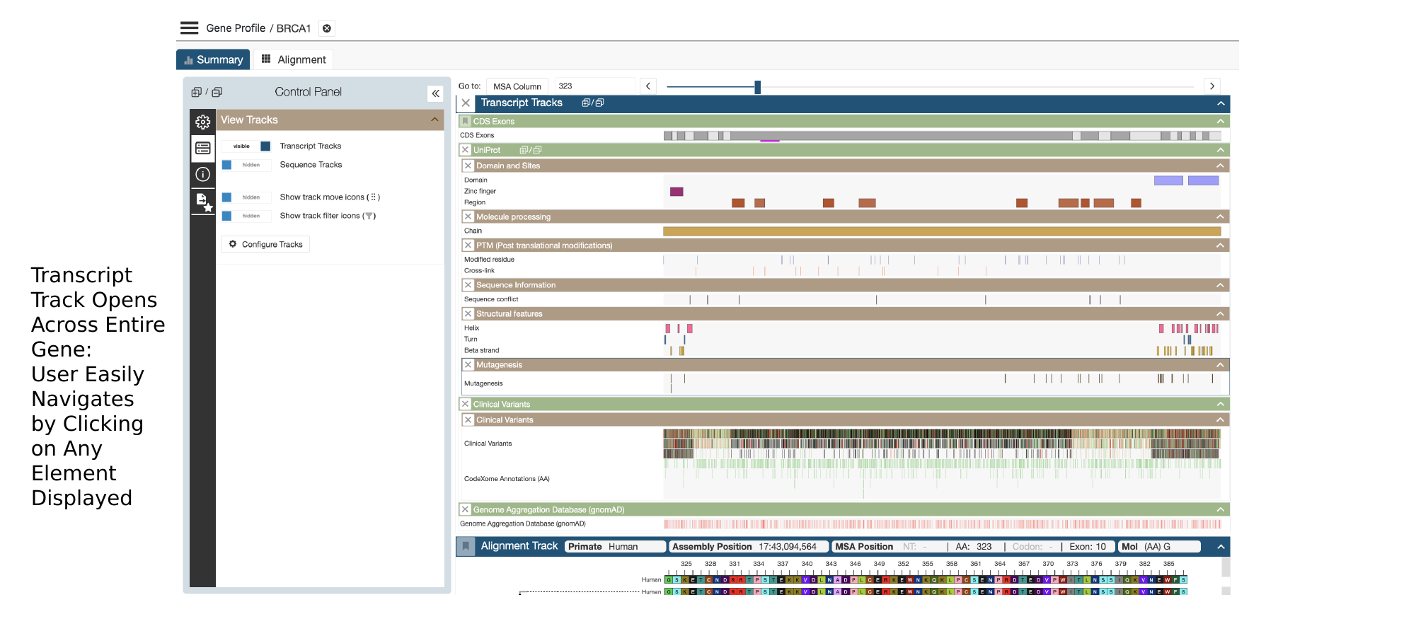Remove the Structural features track

pos(468,313)
